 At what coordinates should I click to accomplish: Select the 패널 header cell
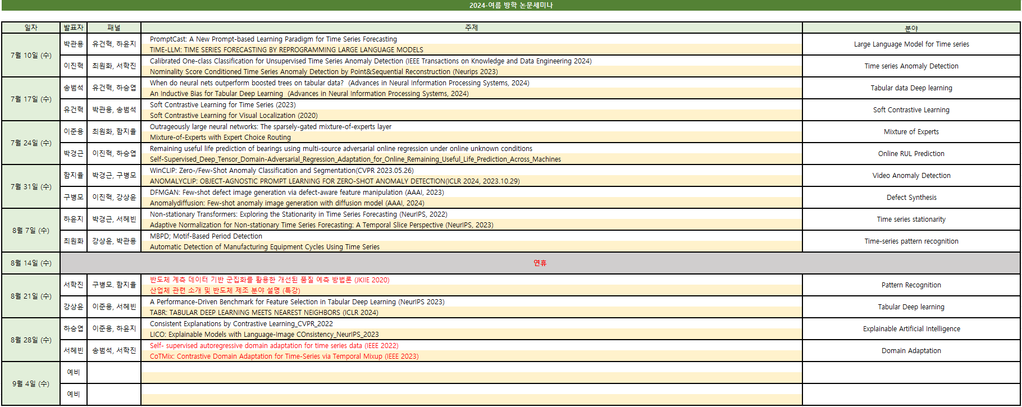click(114, 28)
